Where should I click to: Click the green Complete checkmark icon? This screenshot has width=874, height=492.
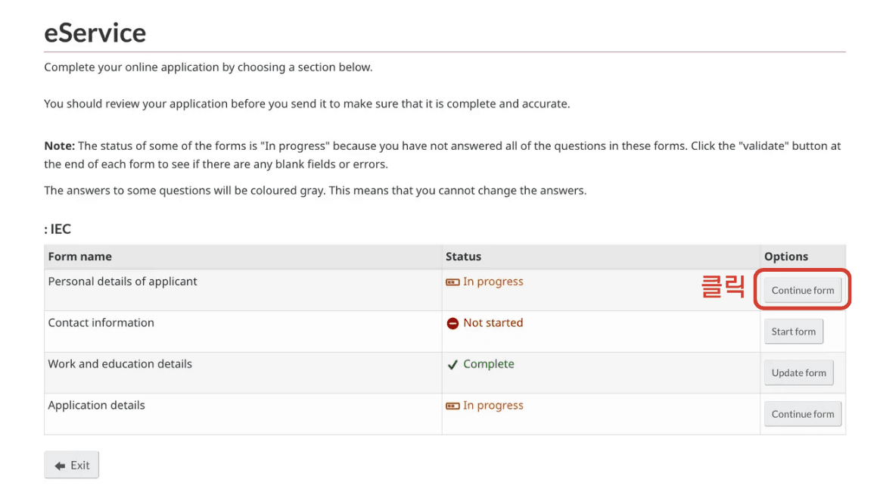tap(453, 365)
